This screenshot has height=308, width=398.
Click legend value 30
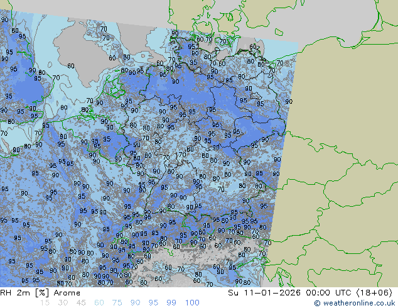tap(62, 303)
